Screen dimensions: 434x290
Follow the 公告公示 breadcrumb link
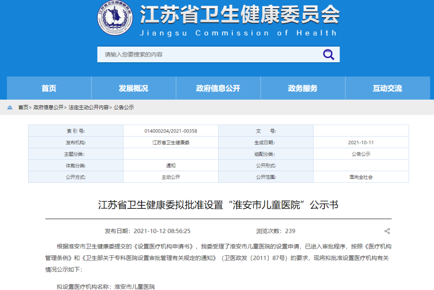click(124, 107)
